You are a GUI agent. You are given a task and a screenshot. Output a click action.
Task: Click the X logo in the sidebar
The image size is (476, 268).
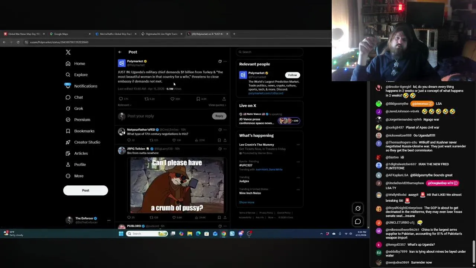[68, 52]
